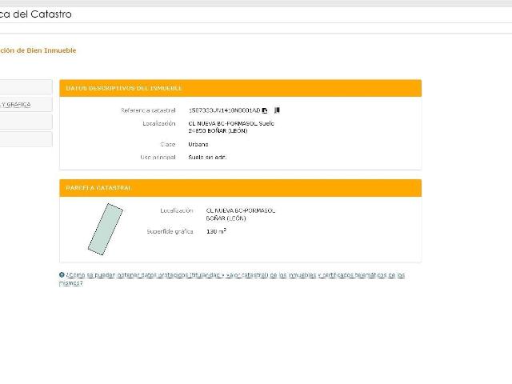Click the 'Referencia catastral' field label
Image resolution: width=512 pixels, height=384 pixels.
point(148,110)
